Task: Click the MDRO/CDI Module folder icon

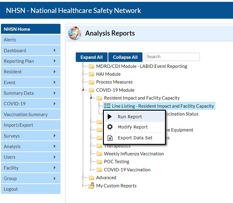Action: click(92, 66)
